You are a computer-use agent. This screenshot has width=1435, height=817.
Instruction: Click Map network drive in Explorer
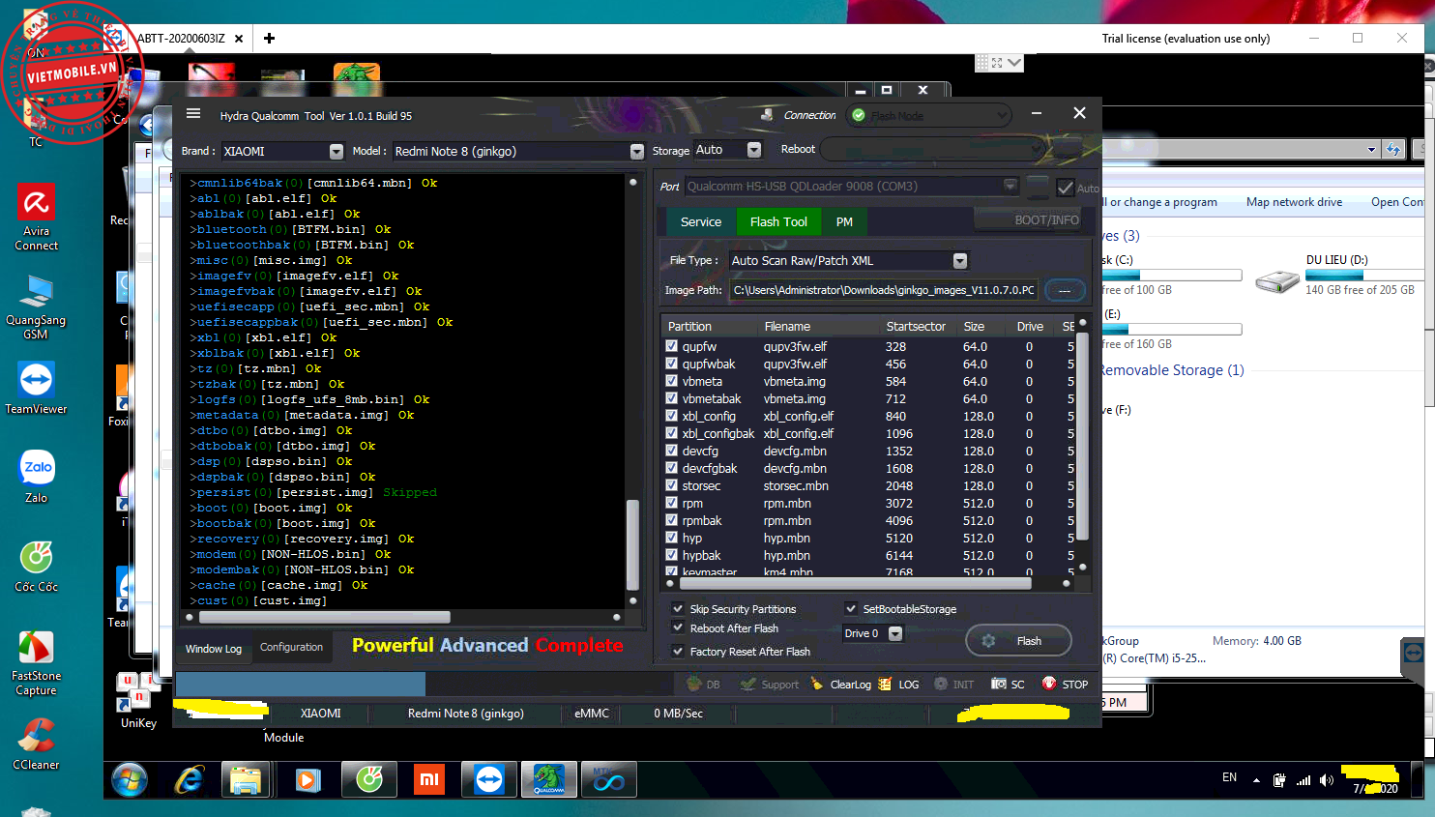[x=1294, y=202]
